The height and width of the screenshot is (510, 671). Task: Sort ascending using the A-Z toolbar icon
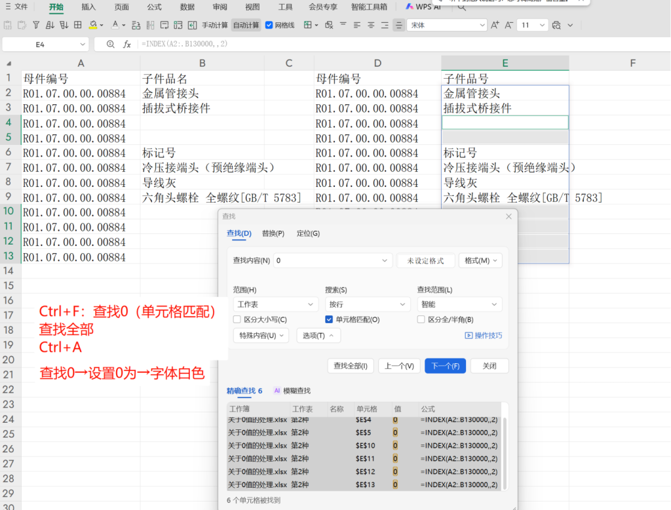click(x=50, y=26)
